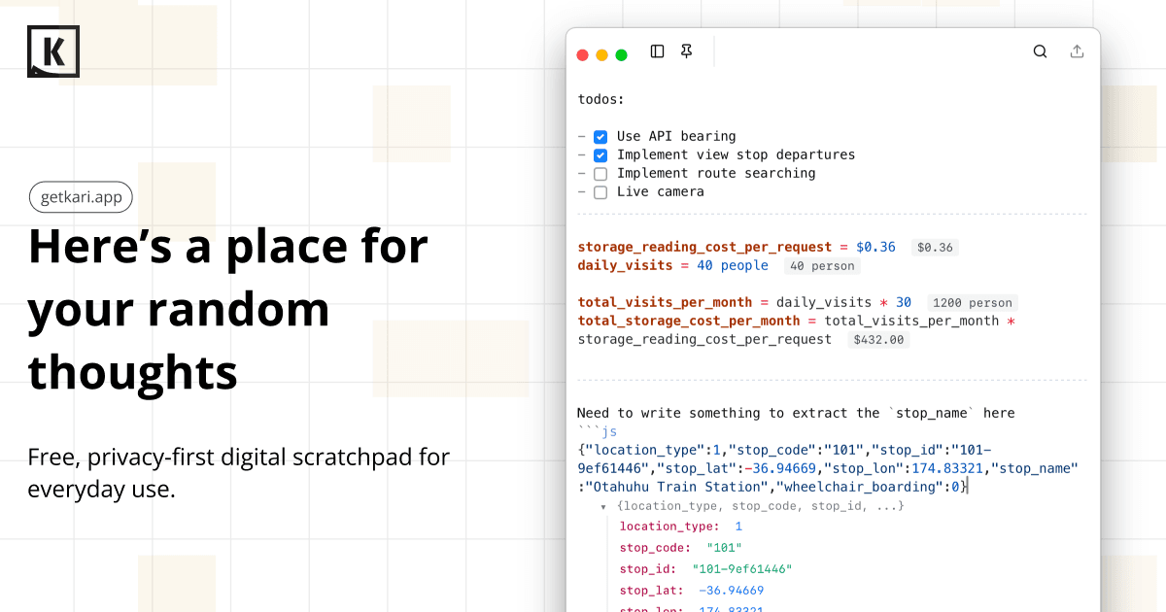This screenshot has width=1166, height=612.
Task: Check the "Live camera" todo
Action: click(600, 192)
